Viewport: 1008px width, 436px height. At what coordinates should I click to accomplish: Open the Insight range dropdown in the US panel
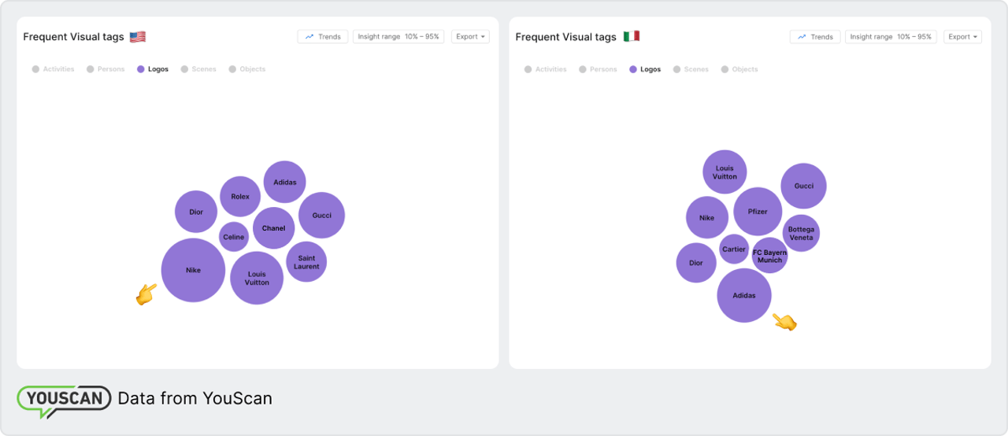(x=398, y=37)
